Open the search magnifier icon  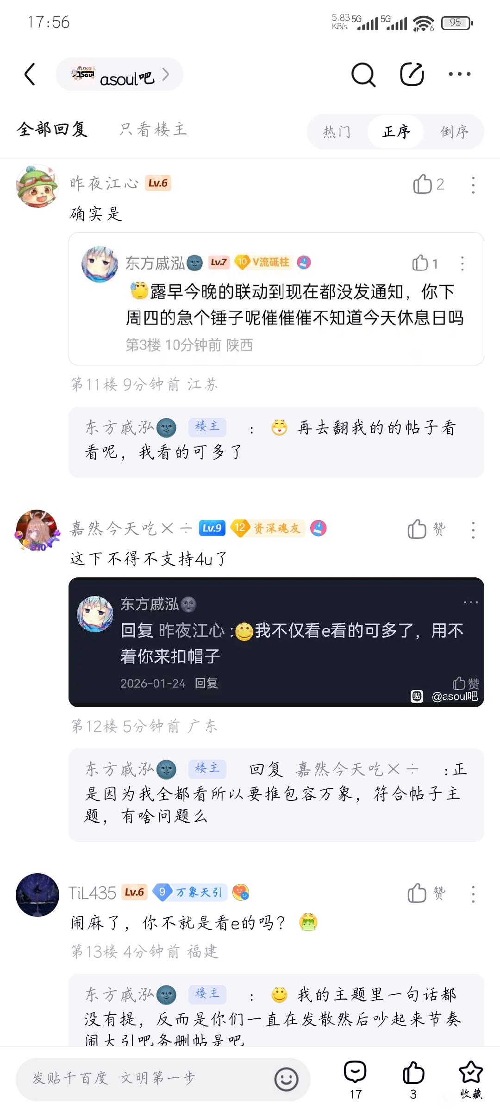[x=363, y=74]
